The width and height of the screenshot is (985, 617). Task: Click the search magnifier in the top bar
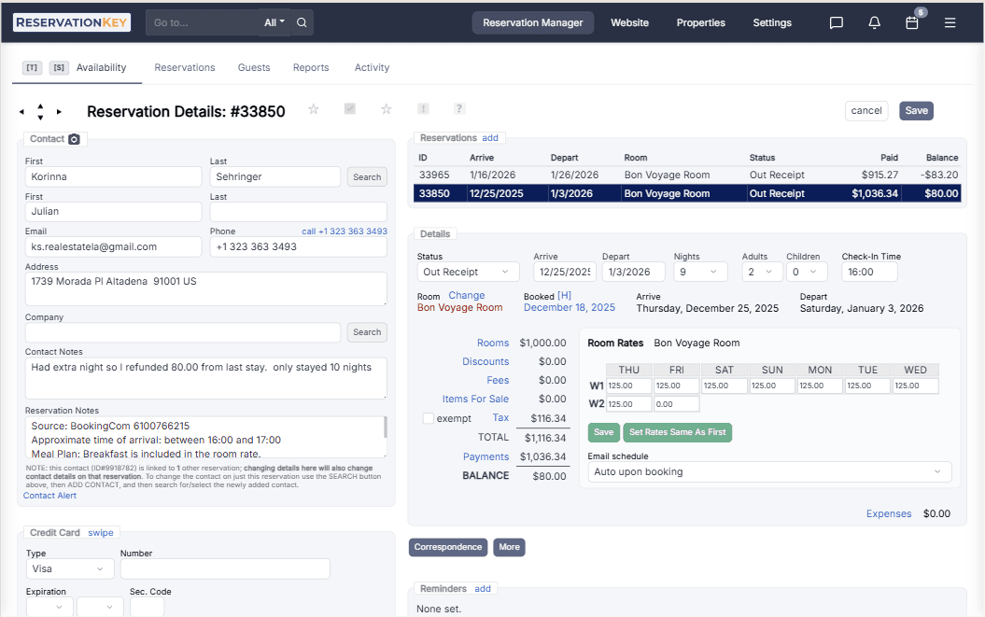(x=300, y=21)
